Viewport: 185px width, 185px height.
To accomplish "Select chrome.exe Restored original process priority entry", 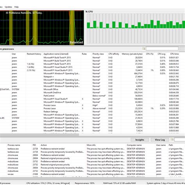I will point(92,158).
